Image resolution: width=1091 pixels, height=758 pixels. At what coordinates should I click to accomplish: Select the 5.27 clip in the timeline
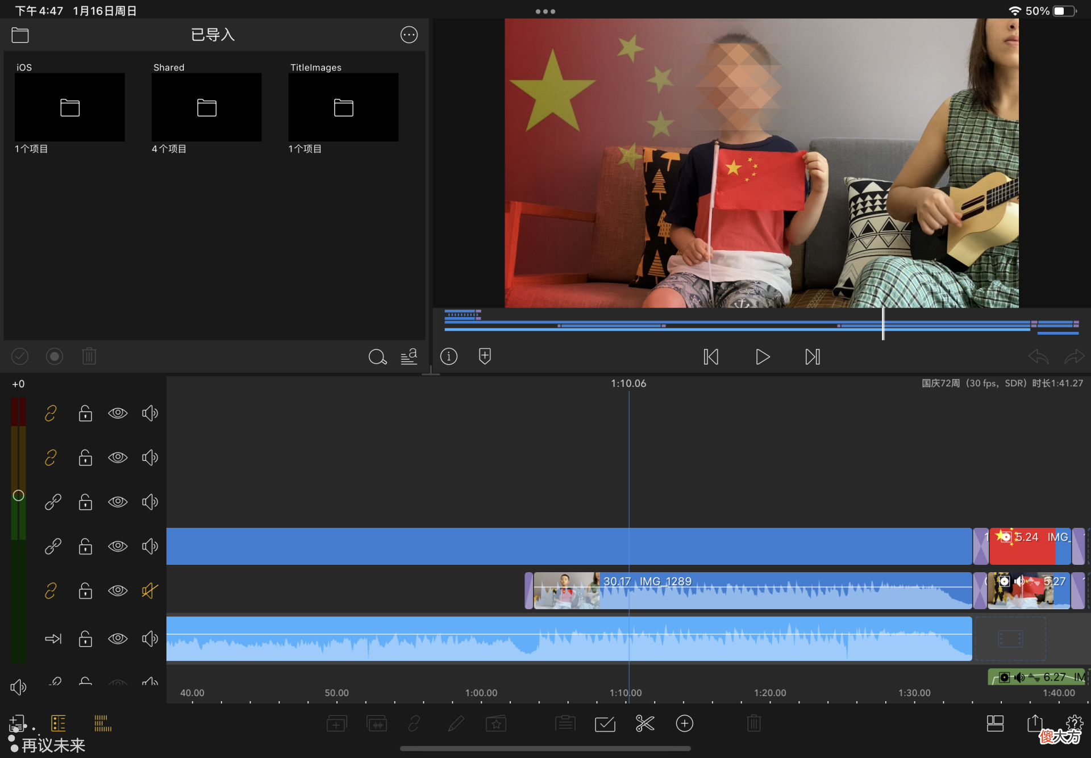[x=1029, y=591]
